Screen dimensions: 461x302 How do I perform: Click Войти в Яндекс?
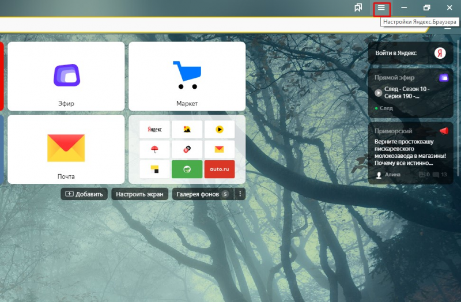396,53
